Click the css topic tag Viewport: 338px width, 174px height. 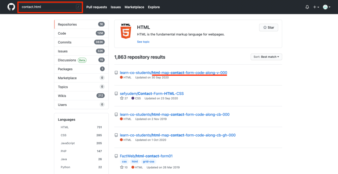(x=124, y=162)
